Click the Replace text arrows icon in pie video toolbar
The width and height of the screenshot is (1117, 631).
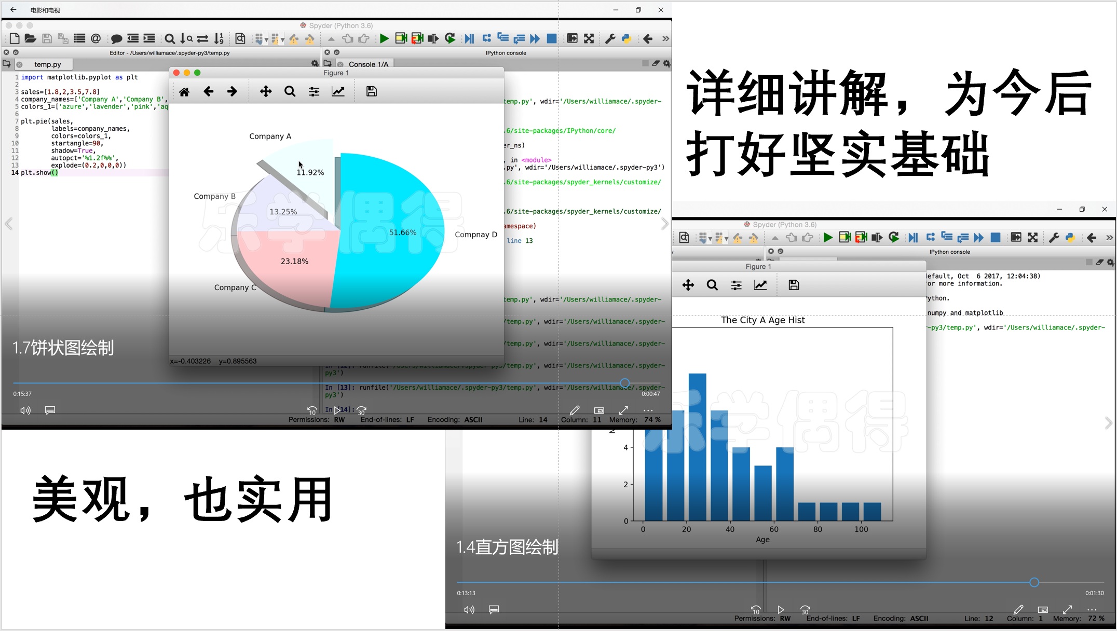203,39
